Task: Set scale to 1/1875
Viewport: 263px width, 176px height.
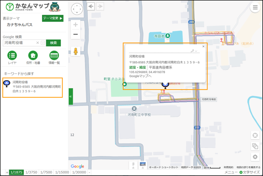Action: pos(16,172)
